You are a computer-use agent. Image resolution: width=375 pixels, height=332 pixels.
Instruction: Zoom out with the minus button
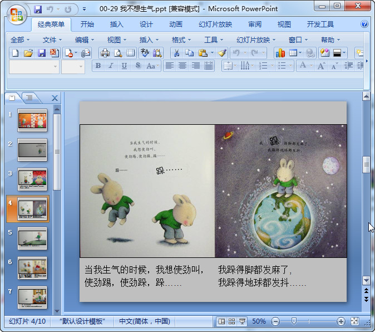tap(275, 321)
